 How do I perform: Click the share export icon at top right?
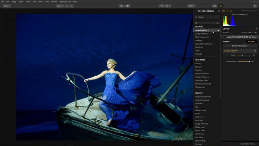click(255, 6)
